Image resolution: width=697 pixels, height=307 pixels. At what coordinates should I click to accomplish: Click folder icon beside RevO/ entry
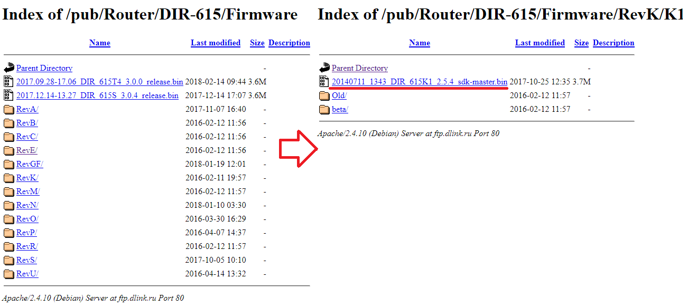[x=8, y=219]
